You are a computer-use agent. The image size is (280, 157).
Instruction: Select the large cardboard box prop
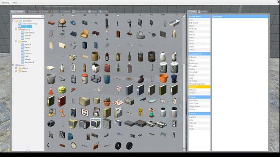pos(84,102)
